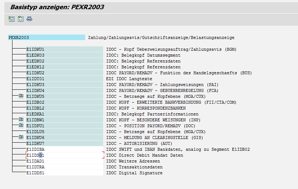Select the E1IDIBA SWIFT/IBAN segment
This screenshot has height=189, width=298.
35,149
